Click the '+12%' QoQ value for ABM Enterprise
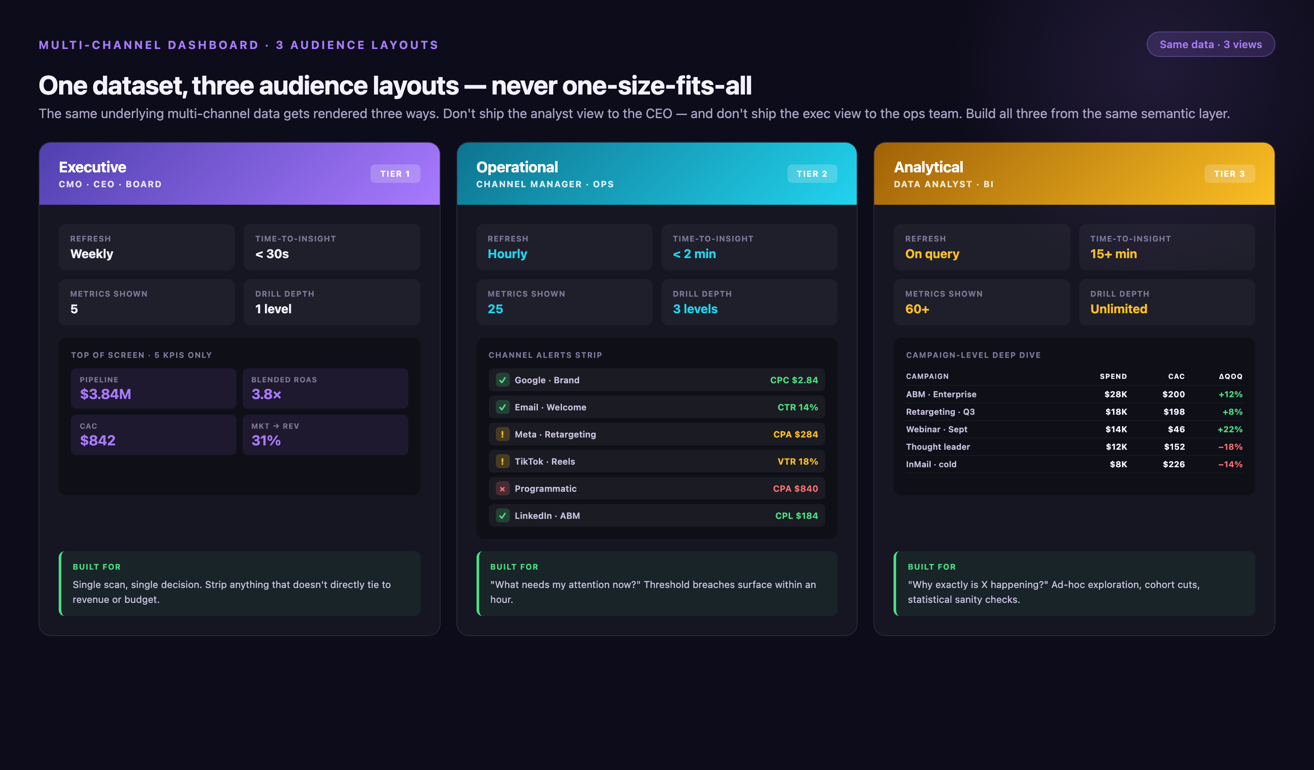 (1231, 394)
